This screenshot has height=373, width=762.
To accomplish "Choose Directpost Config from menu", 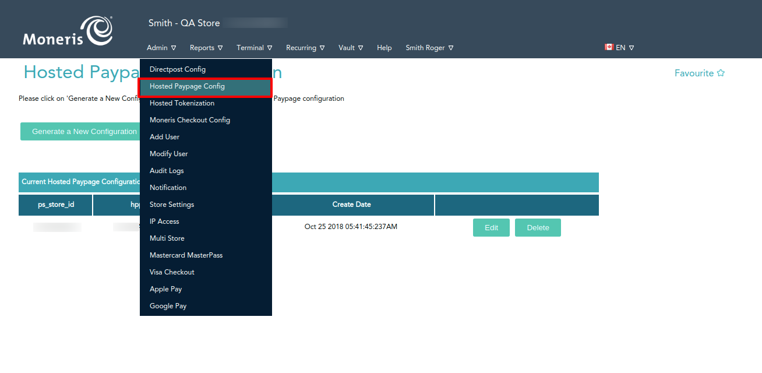I will 178,69.
